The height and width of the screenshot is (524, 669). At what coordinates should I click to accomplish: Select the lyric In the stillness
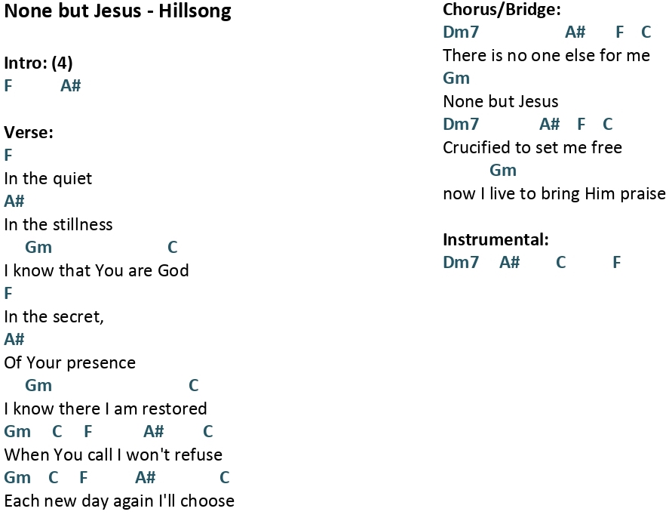58,225
